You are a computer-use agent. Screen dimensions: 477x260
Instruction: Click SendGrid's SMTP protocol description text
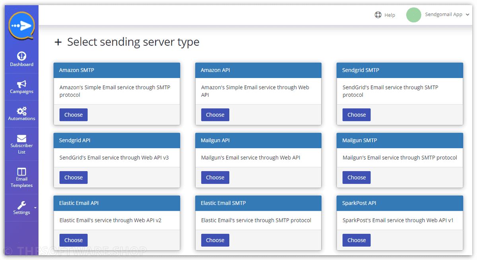pos(390,91)
